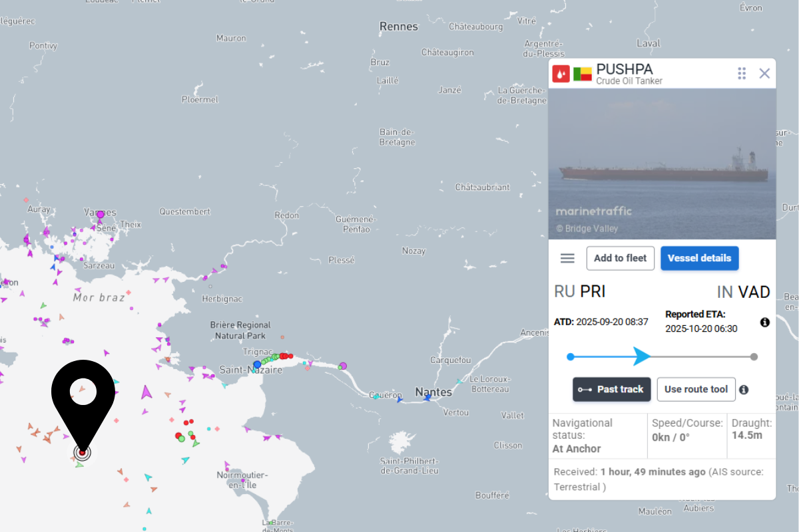Open Vessel details for PUSHPA
Image resolution: width=799 pixels, height=532 pixels.
pyautogui.click(x=699, y=259)
